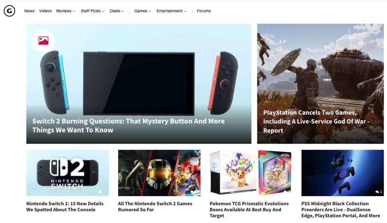
Task: Expand the Games dropdown chevron
Action: tap(150, 11)
